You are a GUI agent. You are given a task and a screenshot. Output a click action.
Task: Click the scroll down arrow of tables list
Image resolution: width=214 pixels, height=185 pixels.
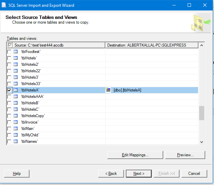(201, 142)
